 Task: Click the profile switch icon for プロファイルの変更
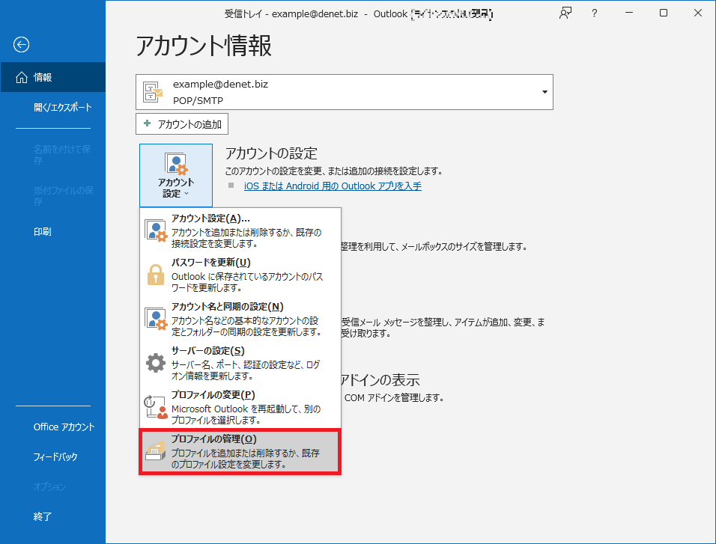[x=156, y=406]
